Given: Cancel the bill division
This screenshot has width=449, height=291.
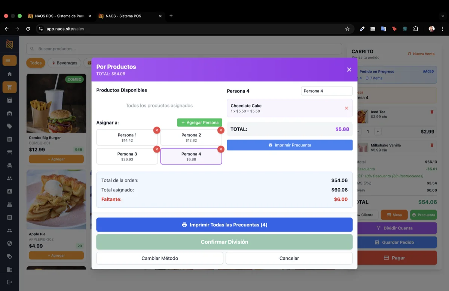Looking at the screenshot, I should pyautogui.click(x=289, y=258).
